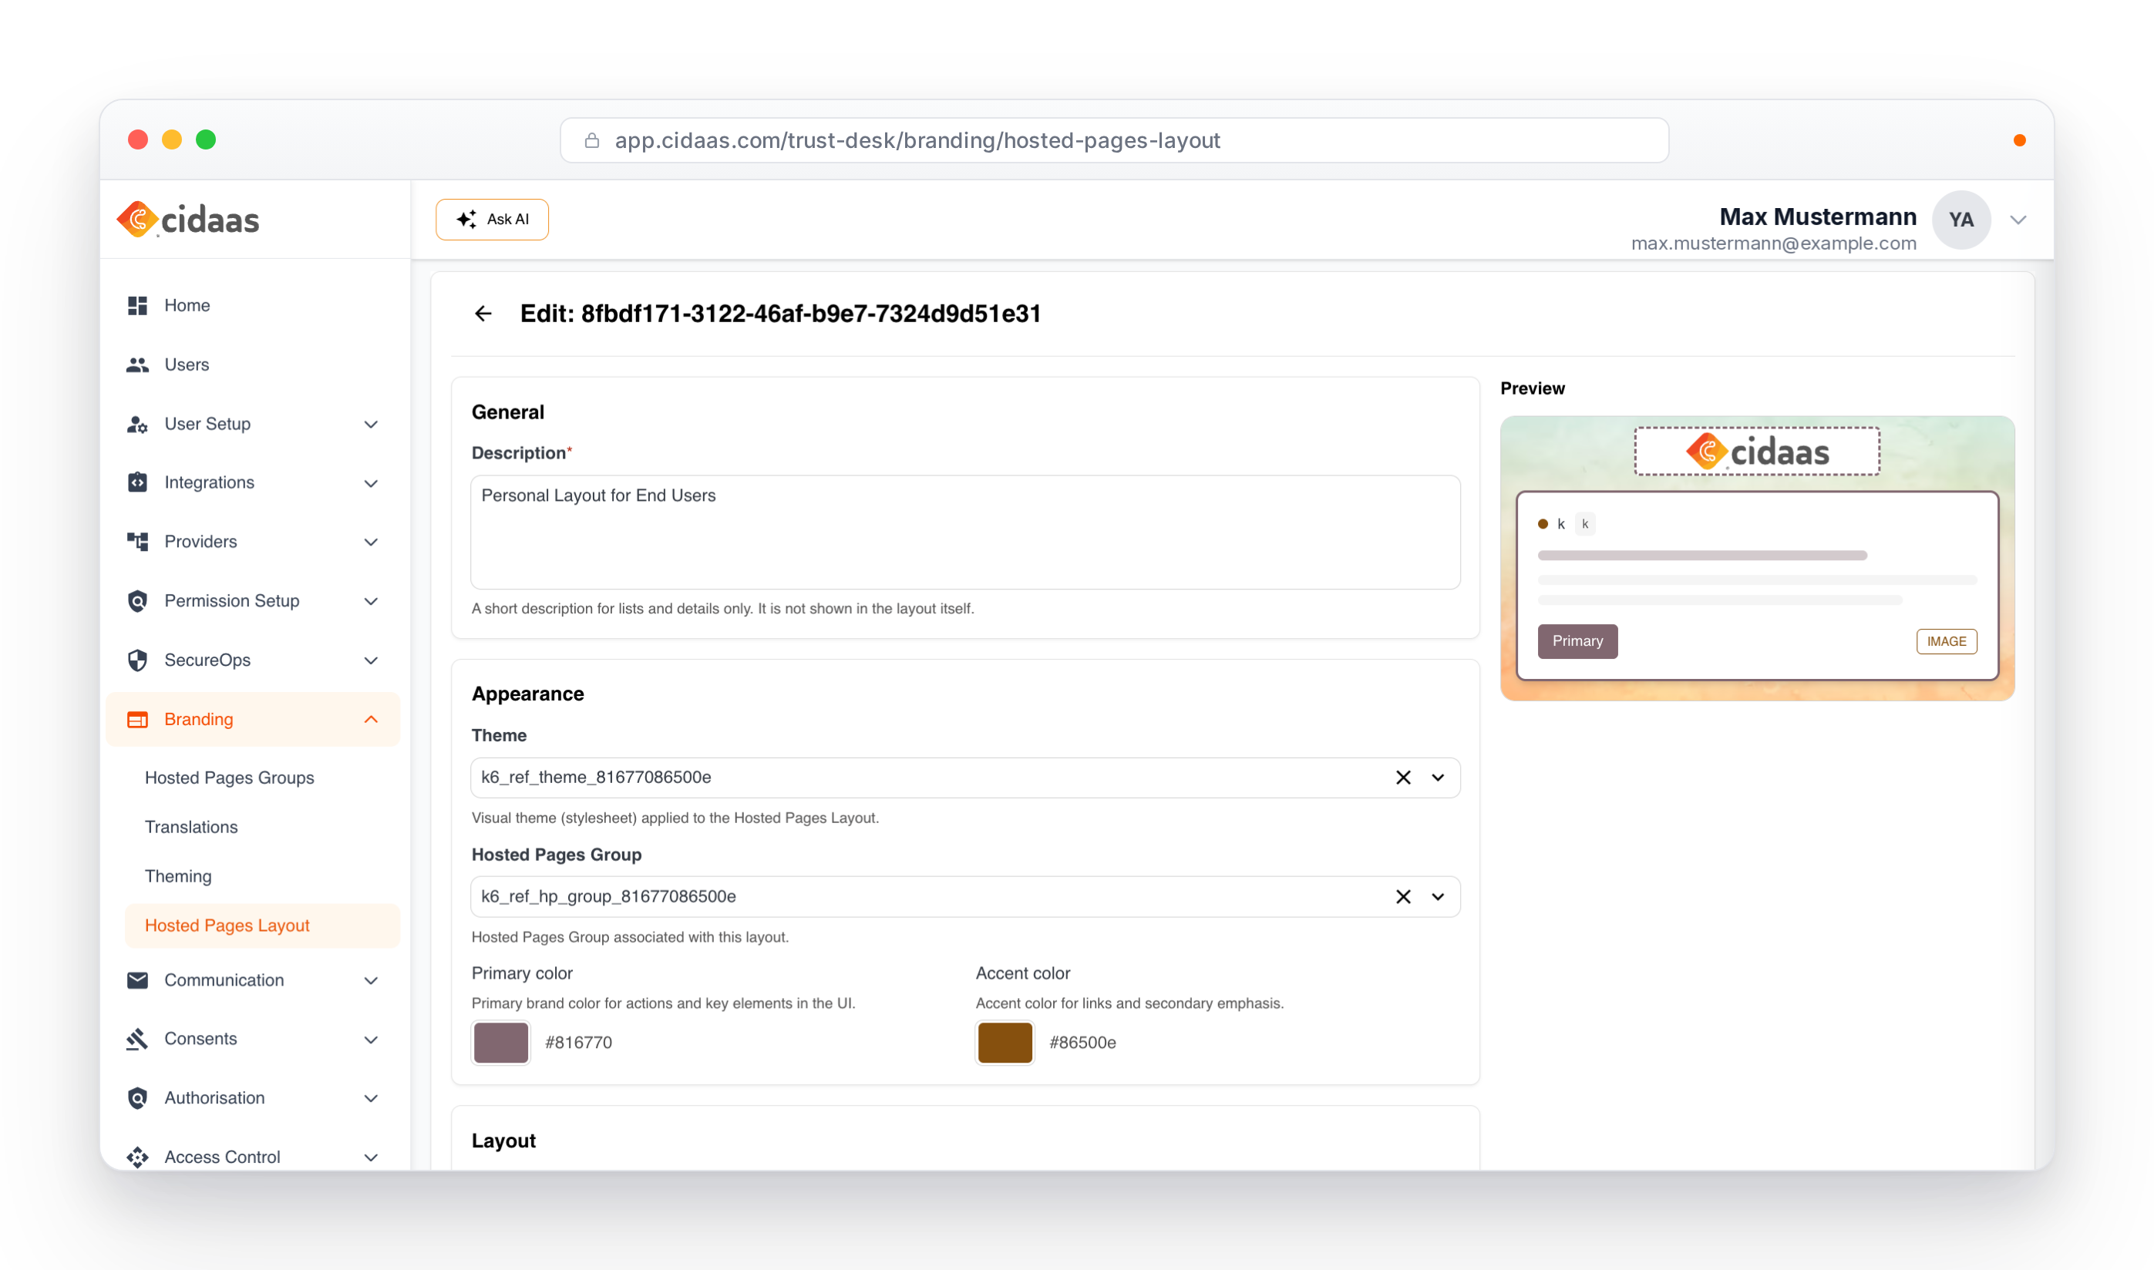Viewport: 2154px width, 1270px height.
Task: Click the address bar lock icon
Action: tap(591, 140)
